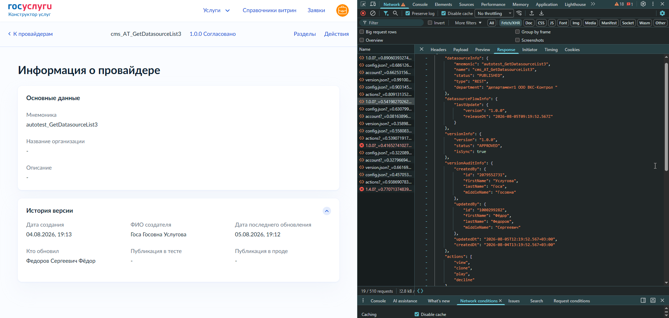Switch to the Elements tab

click(443, 4)
